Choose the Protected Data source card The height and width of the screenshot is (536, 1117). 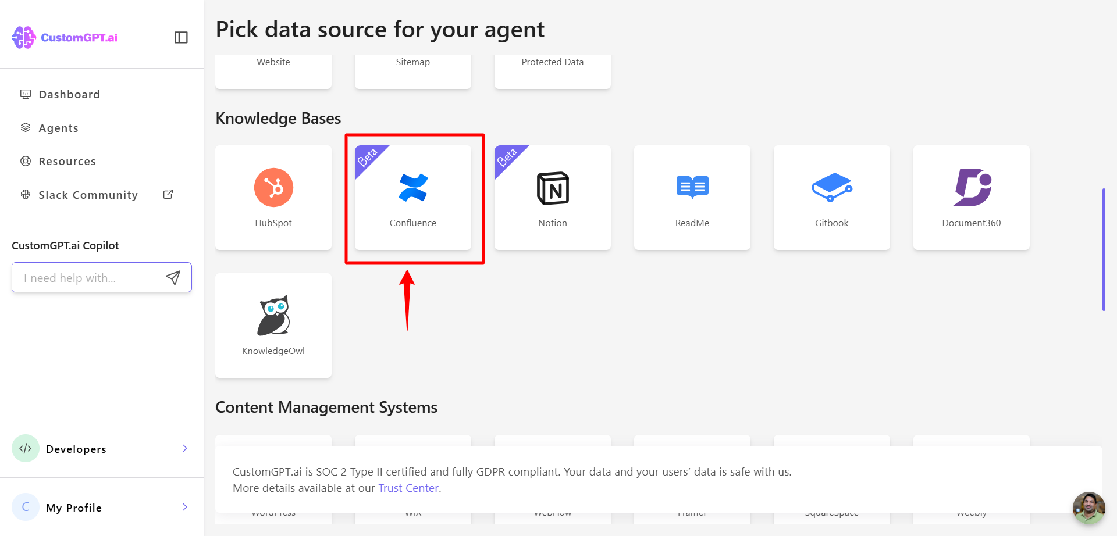553,72
